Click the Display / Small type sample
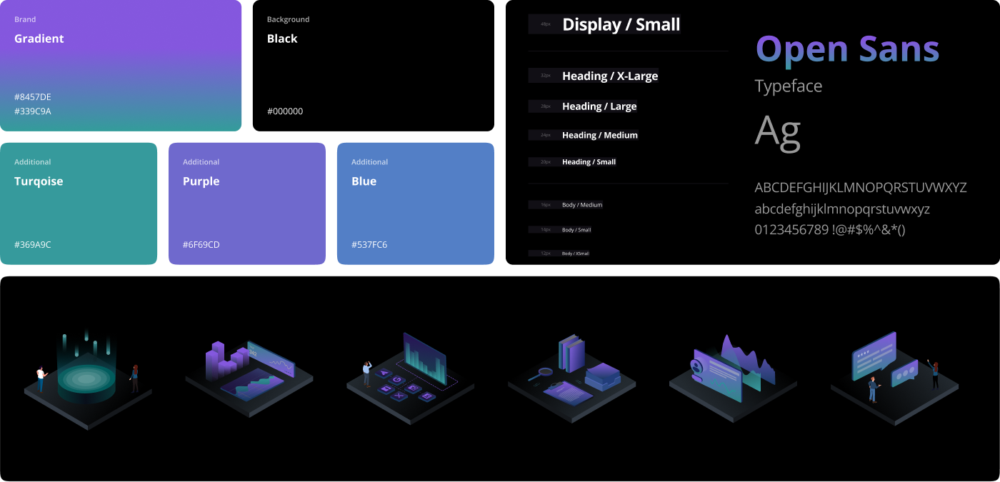The height and width of the screenshot is (482, 1000). click(x=621, y=24)
